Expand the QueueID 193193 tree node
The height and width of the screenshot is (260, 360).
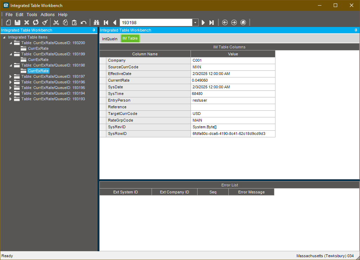click(11, 99)
